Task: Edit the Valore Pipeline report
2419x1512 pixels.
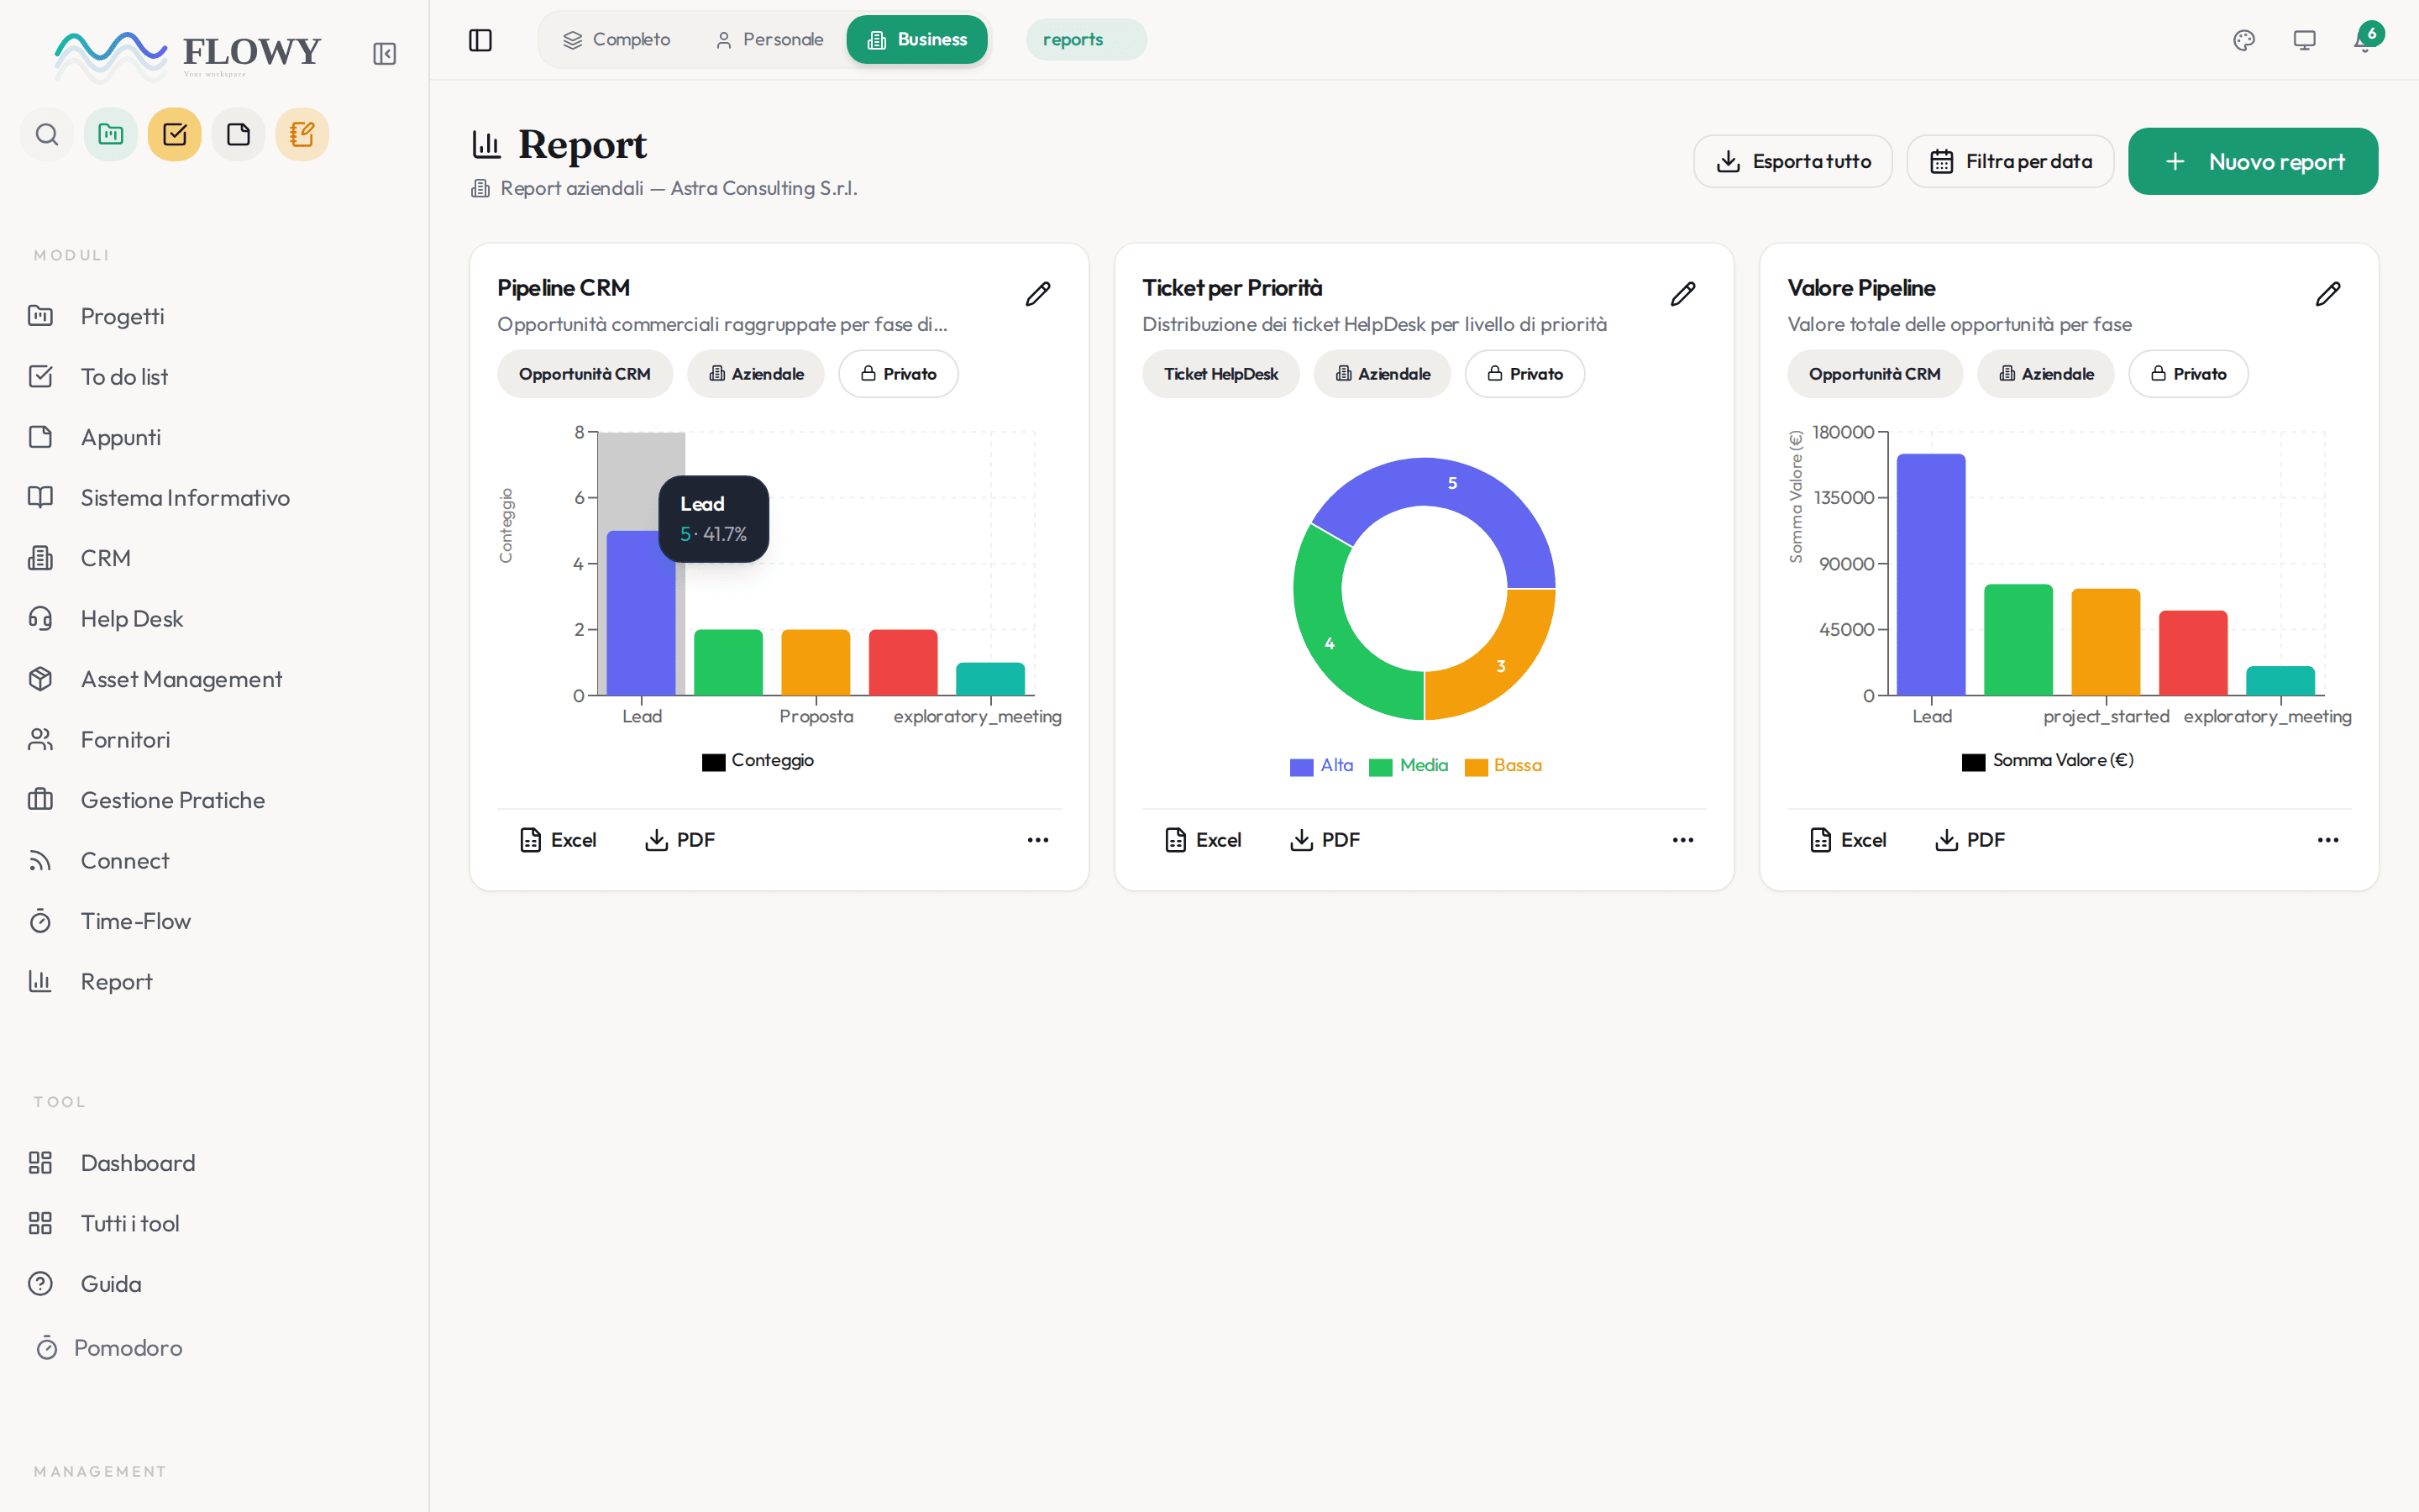Action: 2328,294
